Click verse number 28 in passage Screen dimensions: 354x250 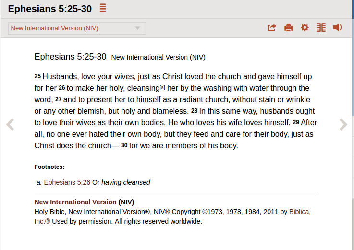tap(194, 111)
